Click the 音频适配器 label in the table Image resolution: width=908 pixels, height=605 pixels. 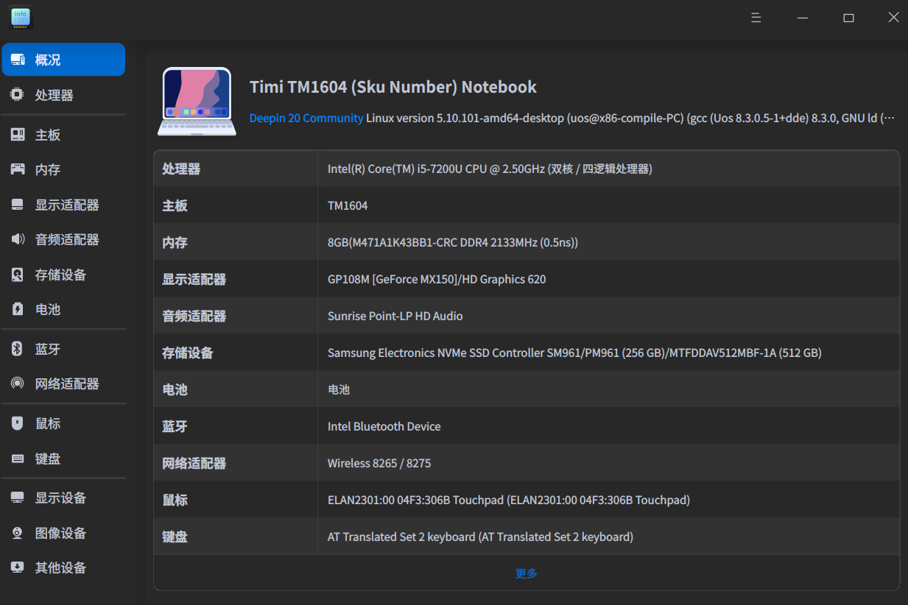[194, 316]
